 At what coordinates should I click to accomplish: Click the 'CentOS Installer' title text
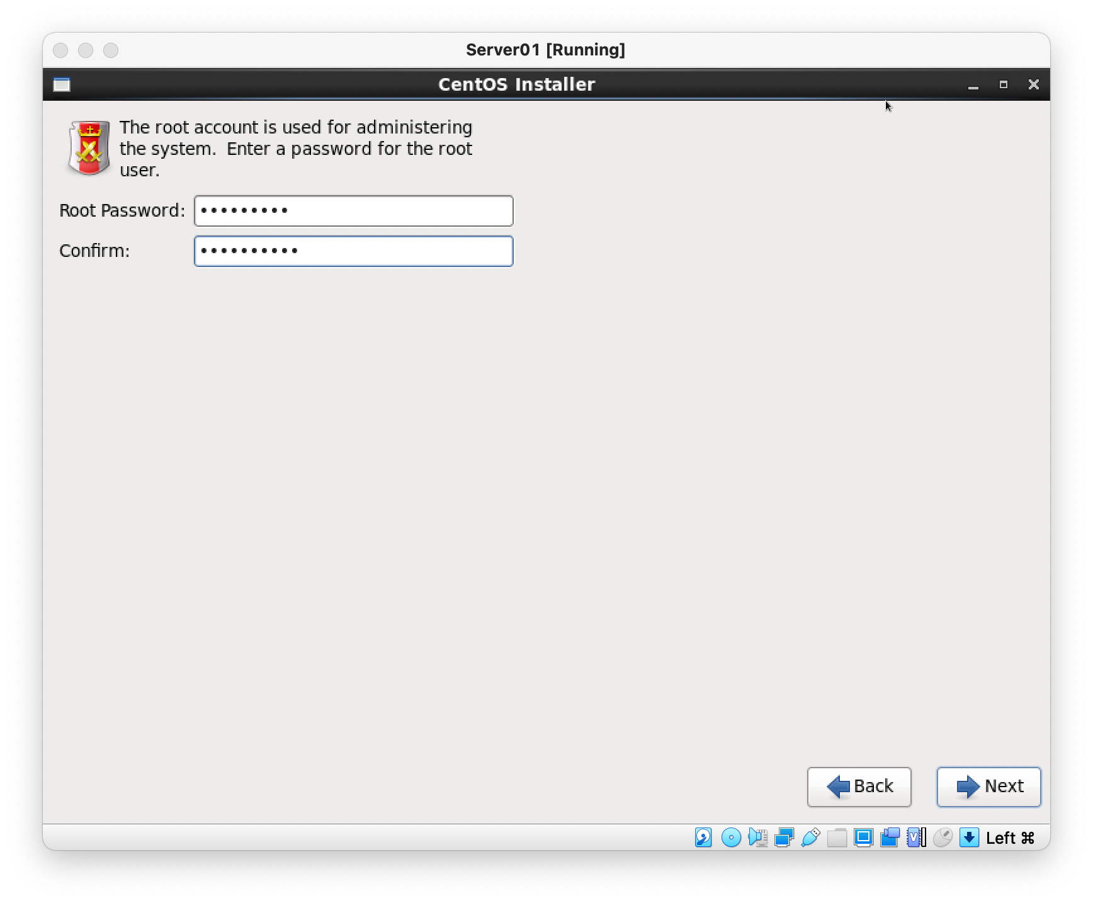click(x=516, y=84)
